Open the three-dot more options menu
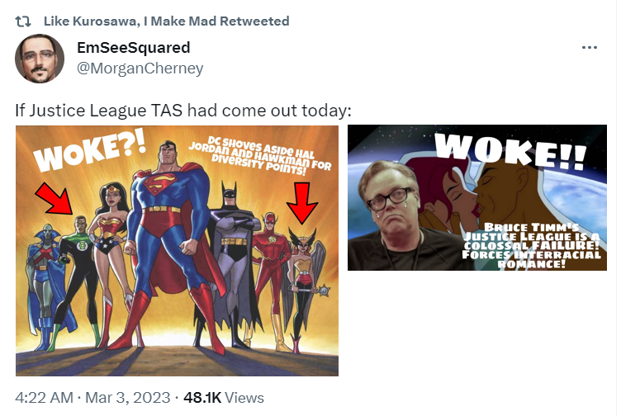The image size is (621, 416). [x=590, y=48]
